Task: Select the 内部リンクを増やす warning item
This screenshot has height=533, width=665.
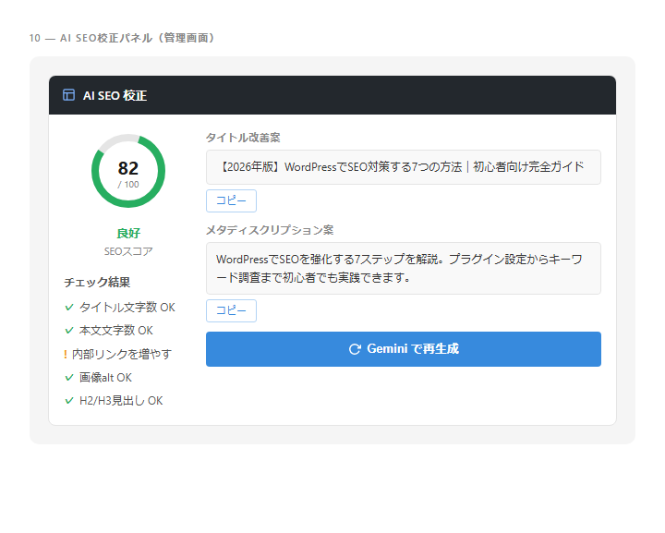Action: pos(117,354)
